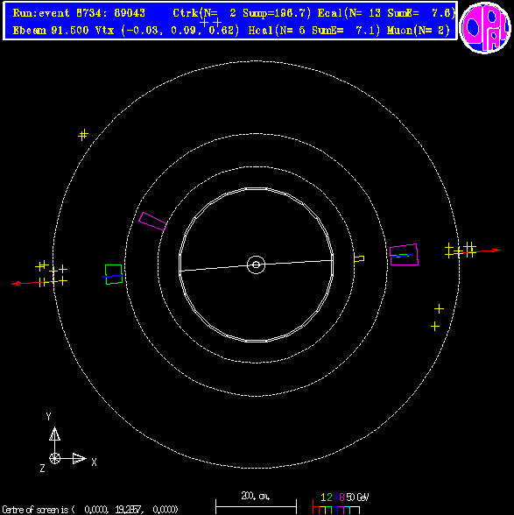Image resolution: width=514 pixels, height=515 pixels.
Task: Click the OPAL logo in top-right corner
Action: pyautogui.click(x=485, y=28)
